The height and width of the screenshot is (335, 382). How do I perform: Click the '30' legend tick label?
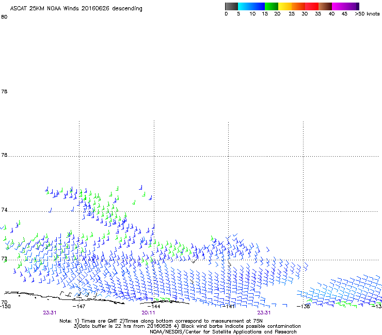(x=305, y=14)
